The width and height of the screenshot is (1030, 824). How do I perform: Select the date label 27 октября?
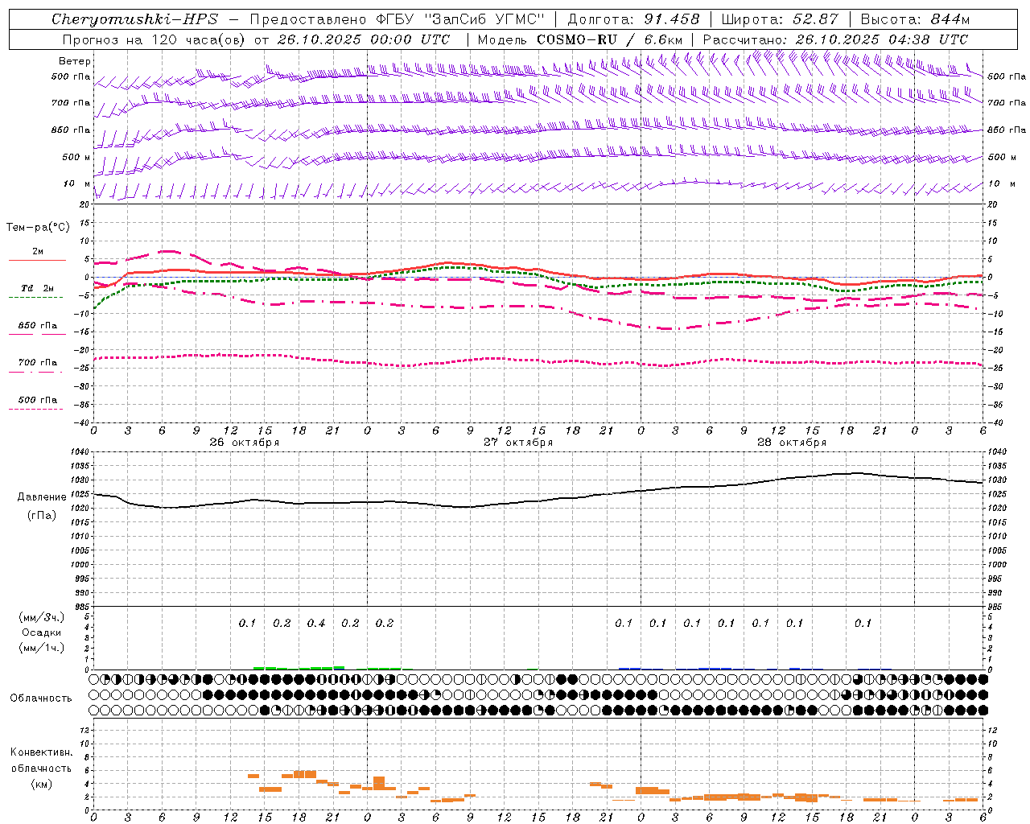pos(517,443)
